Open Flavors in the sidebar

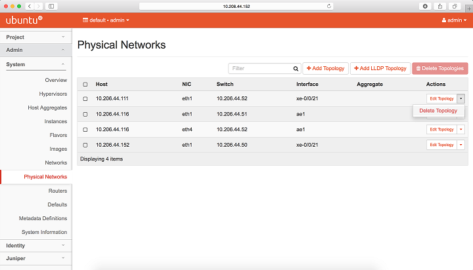click(x=58, y=135)
